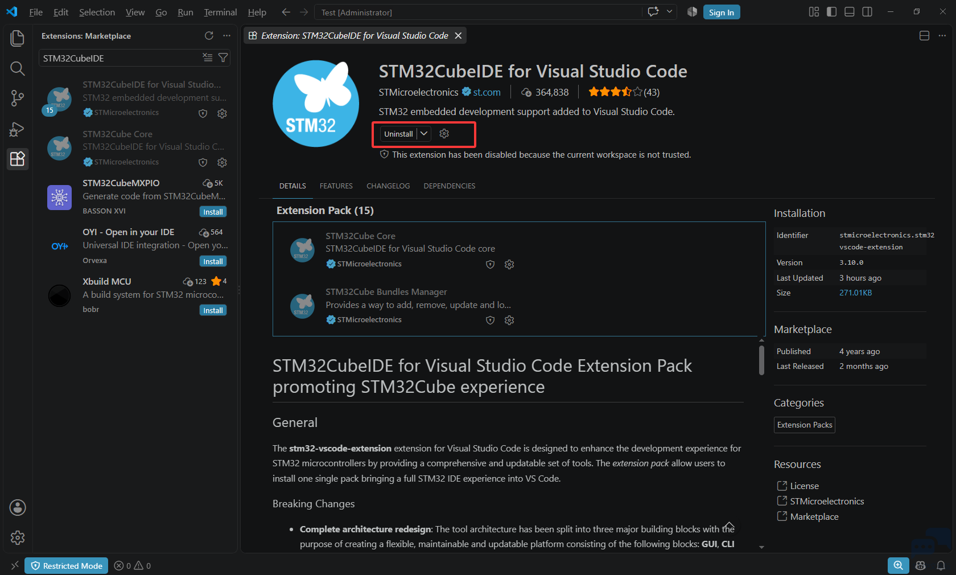Click the Uninstall button

[398, 134]
